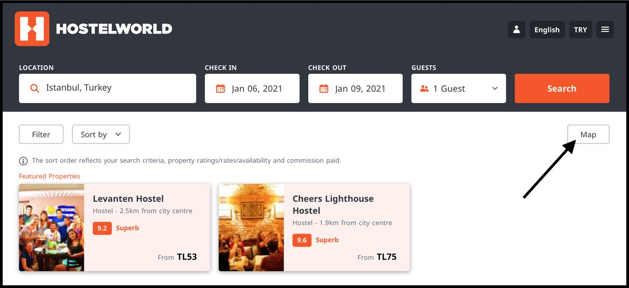Open the English language selector

point(547,29)
